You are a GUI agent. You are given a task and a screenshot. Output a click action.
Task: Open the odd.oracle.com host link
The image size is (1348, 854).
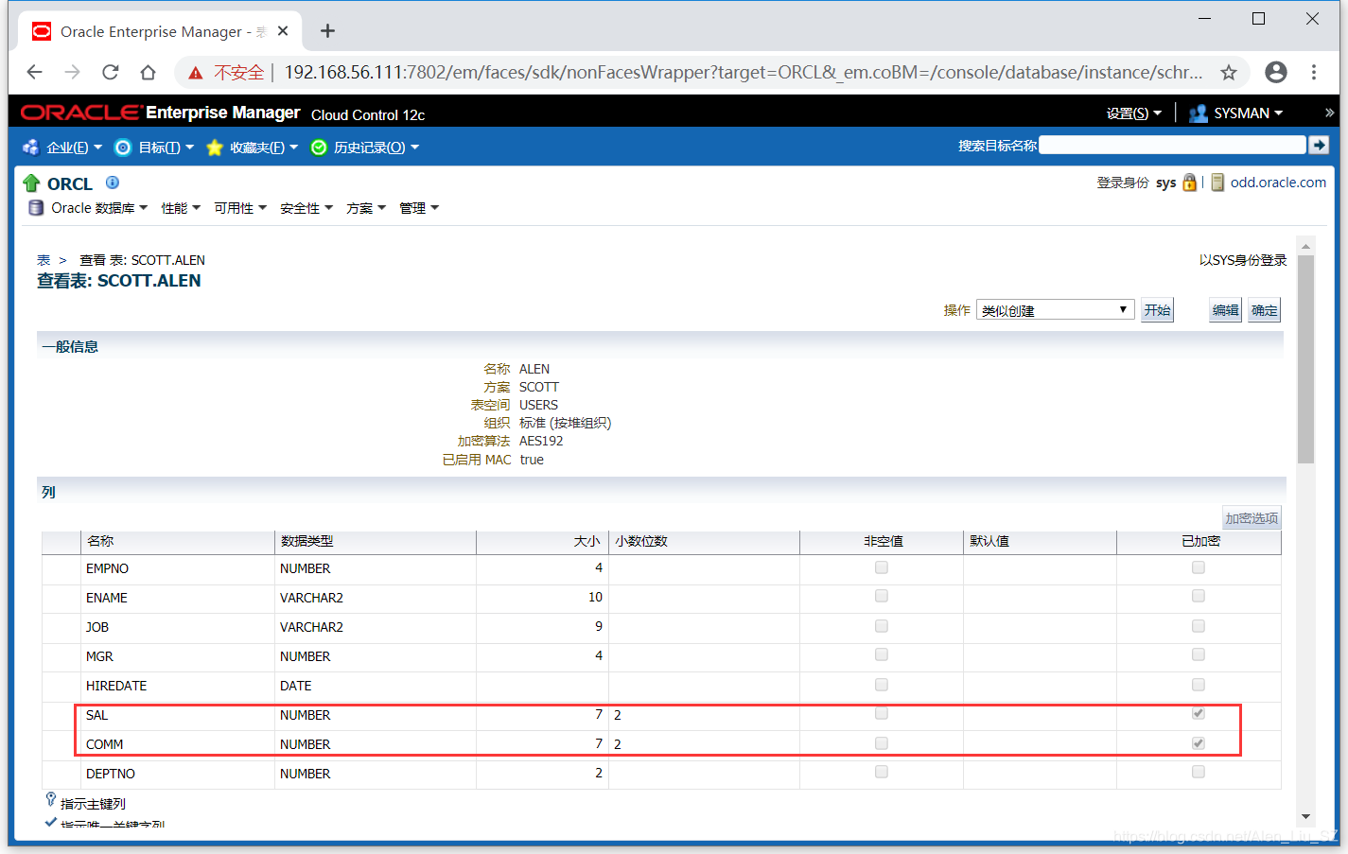(1278, 183)
